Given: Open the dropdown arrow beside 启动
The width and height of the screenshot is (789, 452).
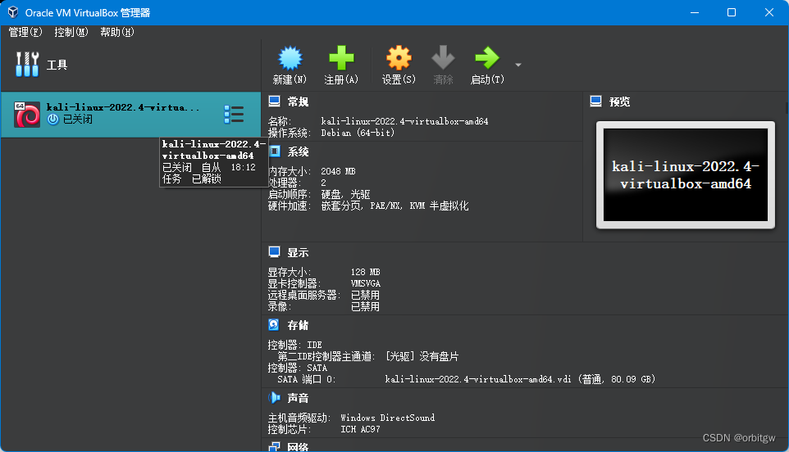Looking at the screenshot, I should click(x=518, y=65).
